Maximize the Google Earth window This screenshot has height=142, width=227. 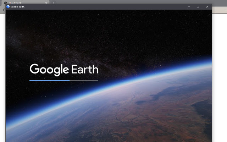click(198, 7)
